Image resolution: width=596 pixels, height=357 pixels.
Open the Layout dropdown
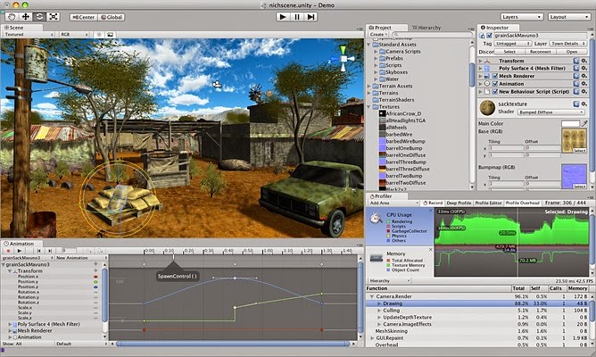point(568,17)
